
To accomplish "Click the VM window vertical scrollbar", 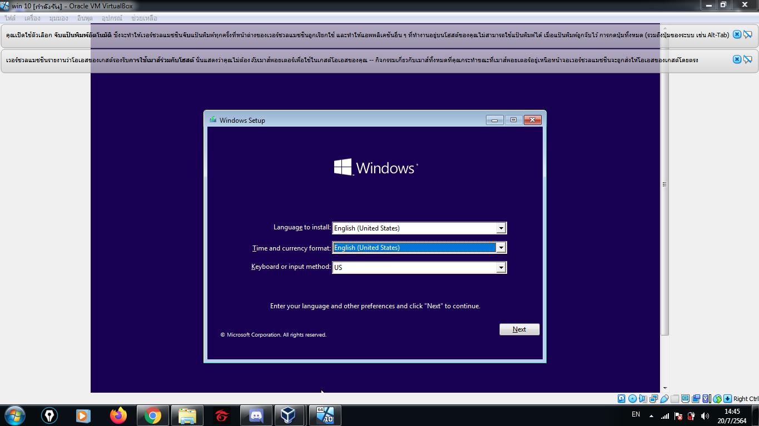I will pyautogui.click(x=664, y=184).
